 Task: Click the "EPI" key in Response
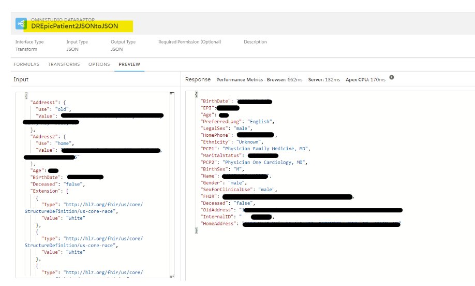pyautogui.click(x=207, y=108)
